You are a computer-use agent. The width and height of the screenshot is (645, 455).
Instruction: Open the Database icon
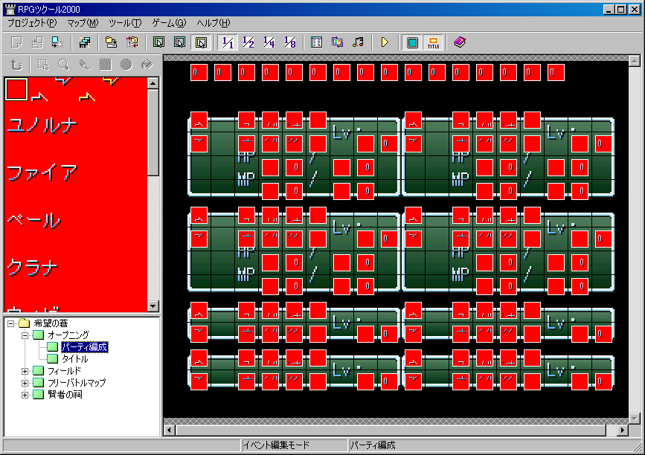[x=316, y=42]
